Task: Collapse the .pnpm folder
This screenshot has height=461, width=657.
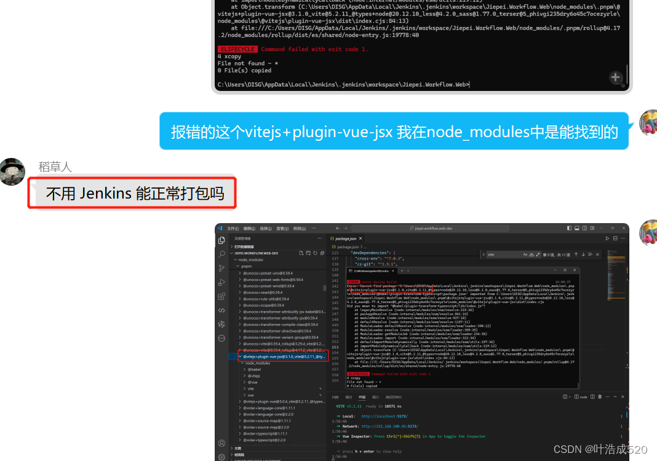Action: pyautogui.click(x=237, y=266)
